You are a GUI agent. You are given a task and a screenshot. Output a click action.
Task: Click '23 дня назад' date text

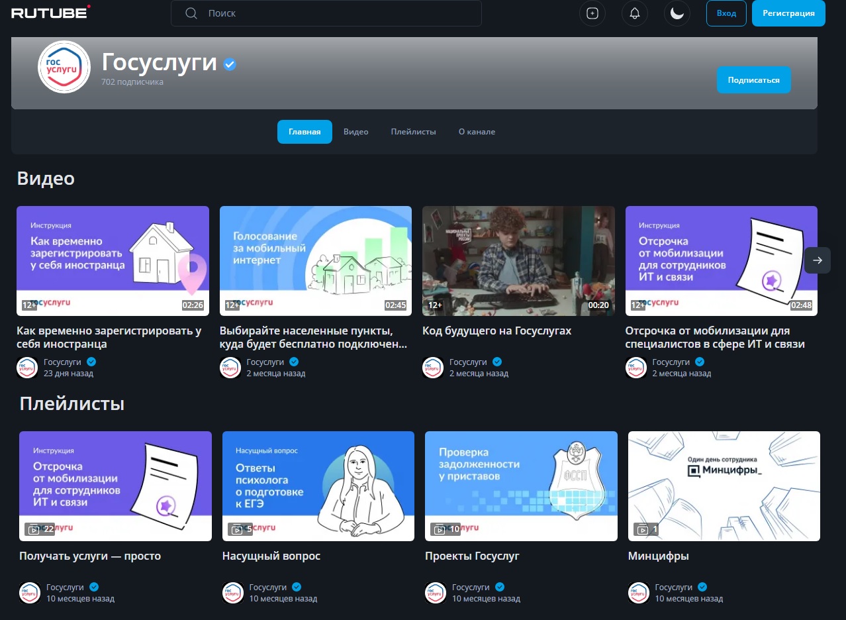pos(68,373)
